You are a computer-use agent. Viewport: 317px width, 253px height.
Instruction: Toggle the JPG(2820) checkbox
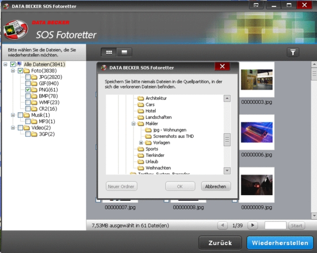[x=28, y=77]
